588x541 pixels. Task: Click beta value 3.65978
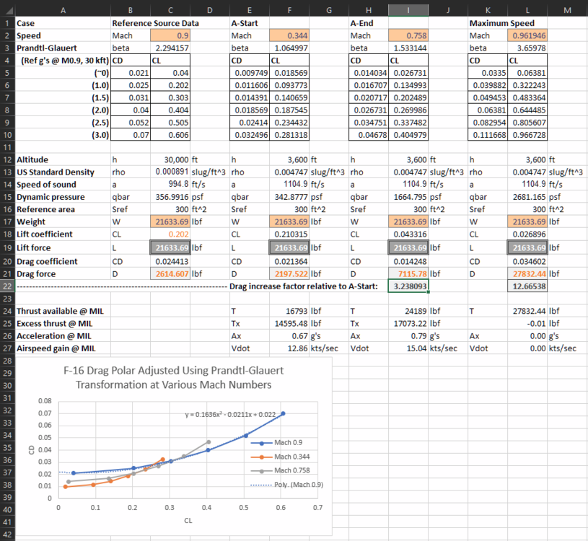pyautogui.click(x=527, y=48)
